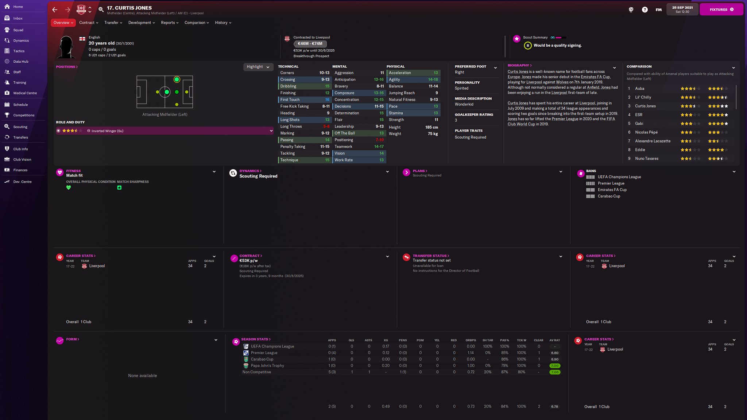747x420 pixels.
Task: Open the Highlight dropdown
Action: point(258,67)
